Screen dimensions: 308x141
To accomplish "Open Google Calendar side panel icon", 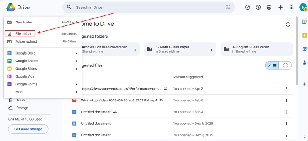I will pyautogui.click(x=305, y=22).
